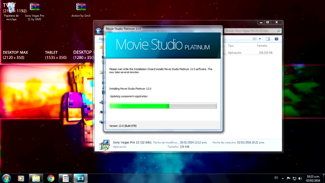Click the Windows Start button
The image size is (325, 183).
(x=6, y=178)
